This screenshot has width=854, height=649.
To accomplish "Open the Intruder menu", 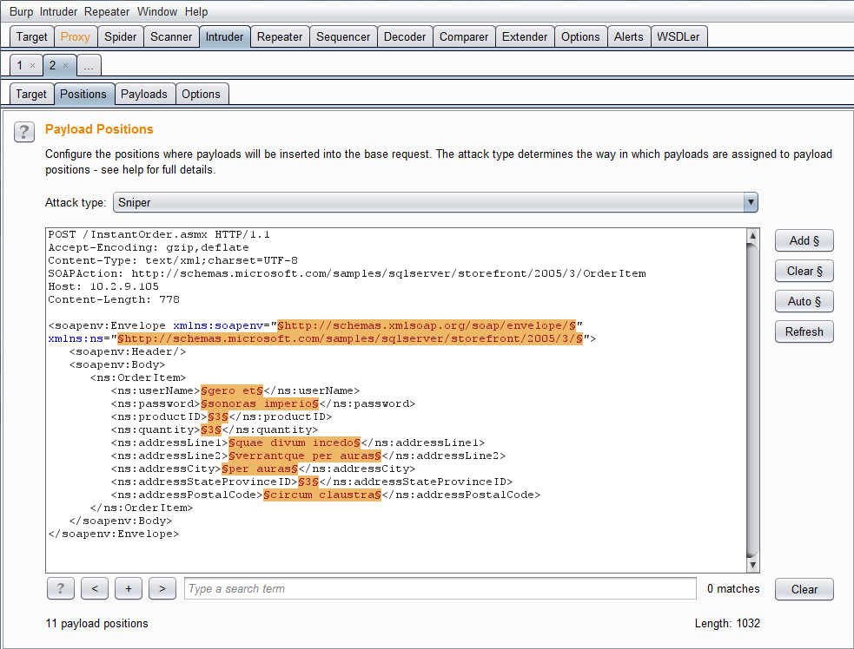I will [x=58, y=11].
